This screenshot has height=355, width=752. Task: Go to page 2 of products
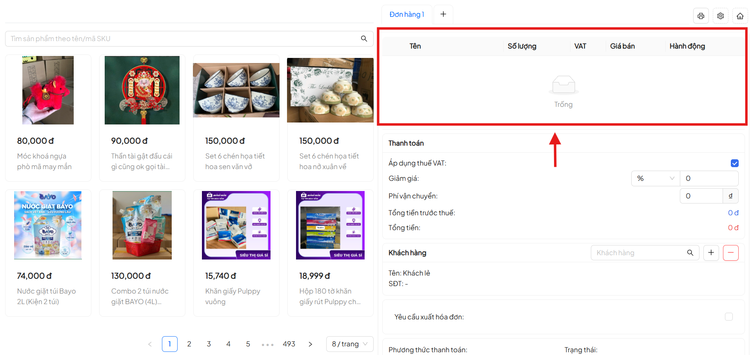[x=189, y=344]
